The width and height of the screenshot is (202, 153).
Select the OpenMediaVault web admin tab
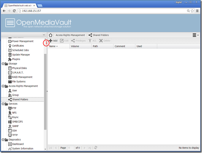(20, 6)
